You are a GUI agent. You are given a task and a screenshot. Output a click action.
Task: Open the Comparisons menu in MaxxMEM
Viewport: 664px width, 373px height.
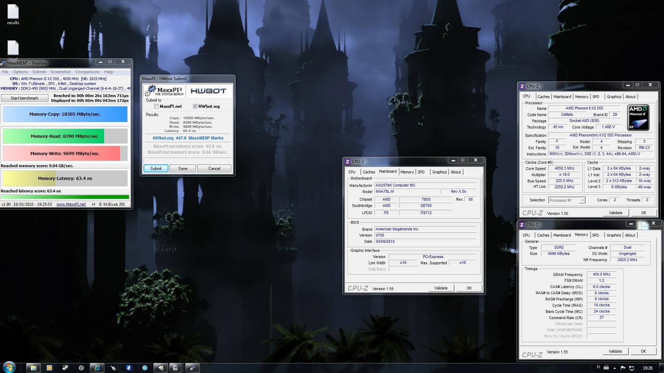click(87, 72)
